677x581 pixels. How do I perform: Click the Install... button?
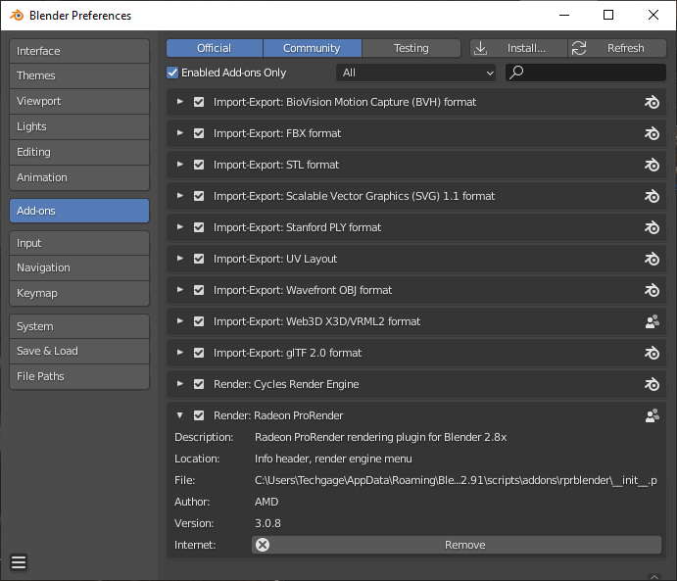click(x=518, y=48)
